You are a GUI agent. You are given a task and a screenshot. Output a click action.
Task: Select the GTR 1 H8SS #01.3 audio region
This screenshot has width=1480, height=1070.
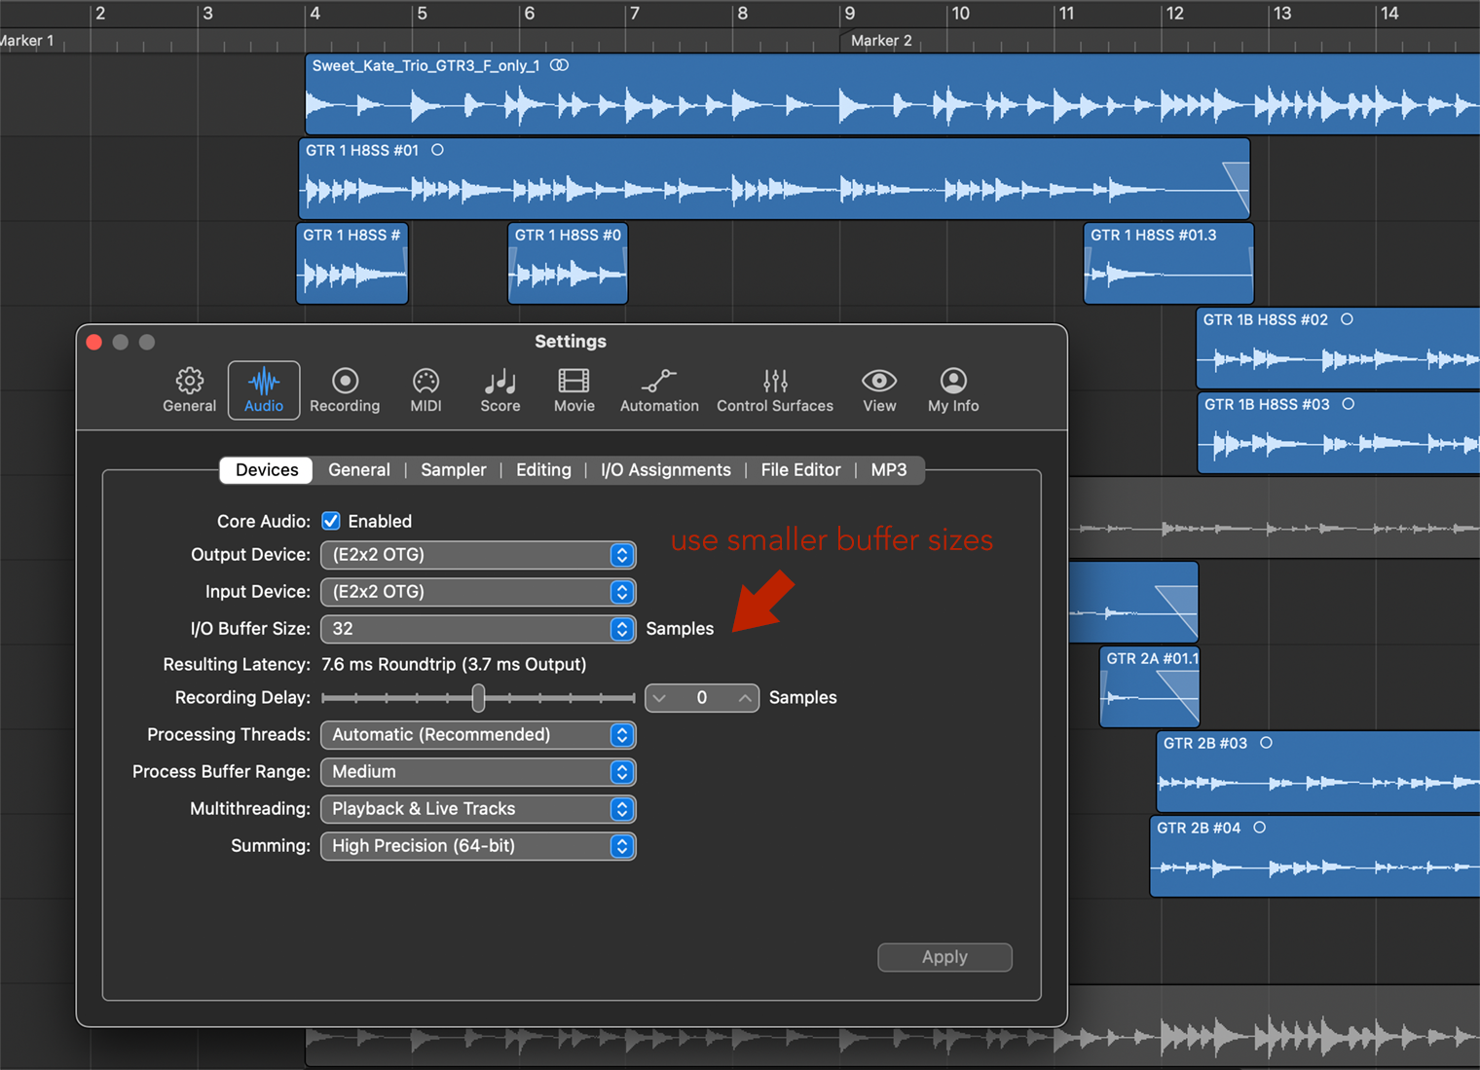point(1167,268)
